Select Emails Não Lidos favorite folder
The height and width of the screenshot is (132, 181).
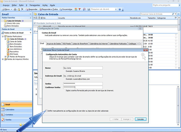point(13,23)
